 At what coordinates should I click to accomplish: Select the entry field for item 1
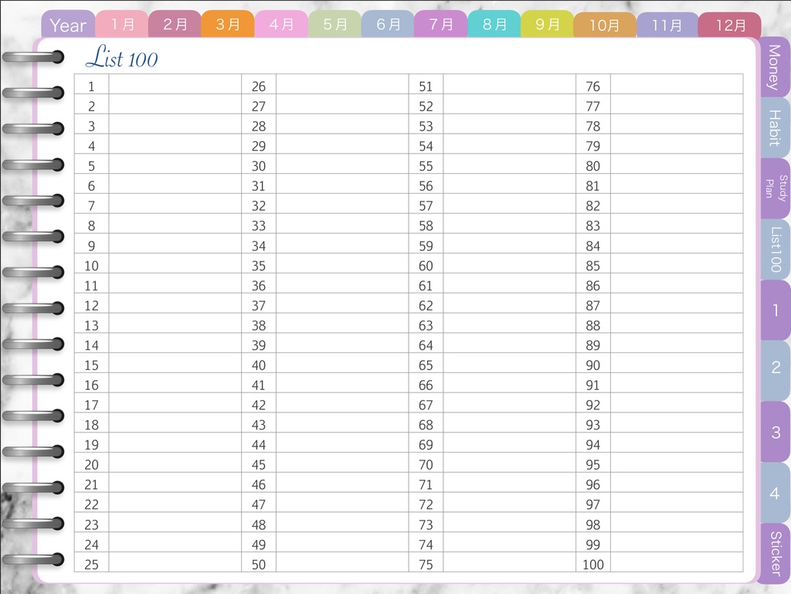[x=175, y=84]
